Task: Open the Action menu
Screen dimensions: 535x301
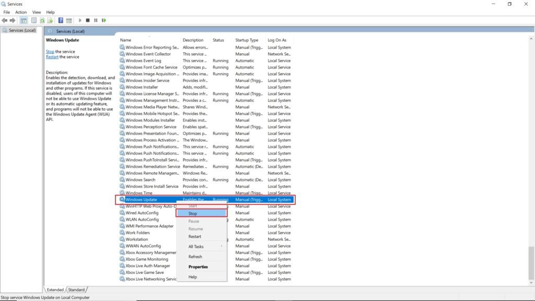Action: point(21,13)
